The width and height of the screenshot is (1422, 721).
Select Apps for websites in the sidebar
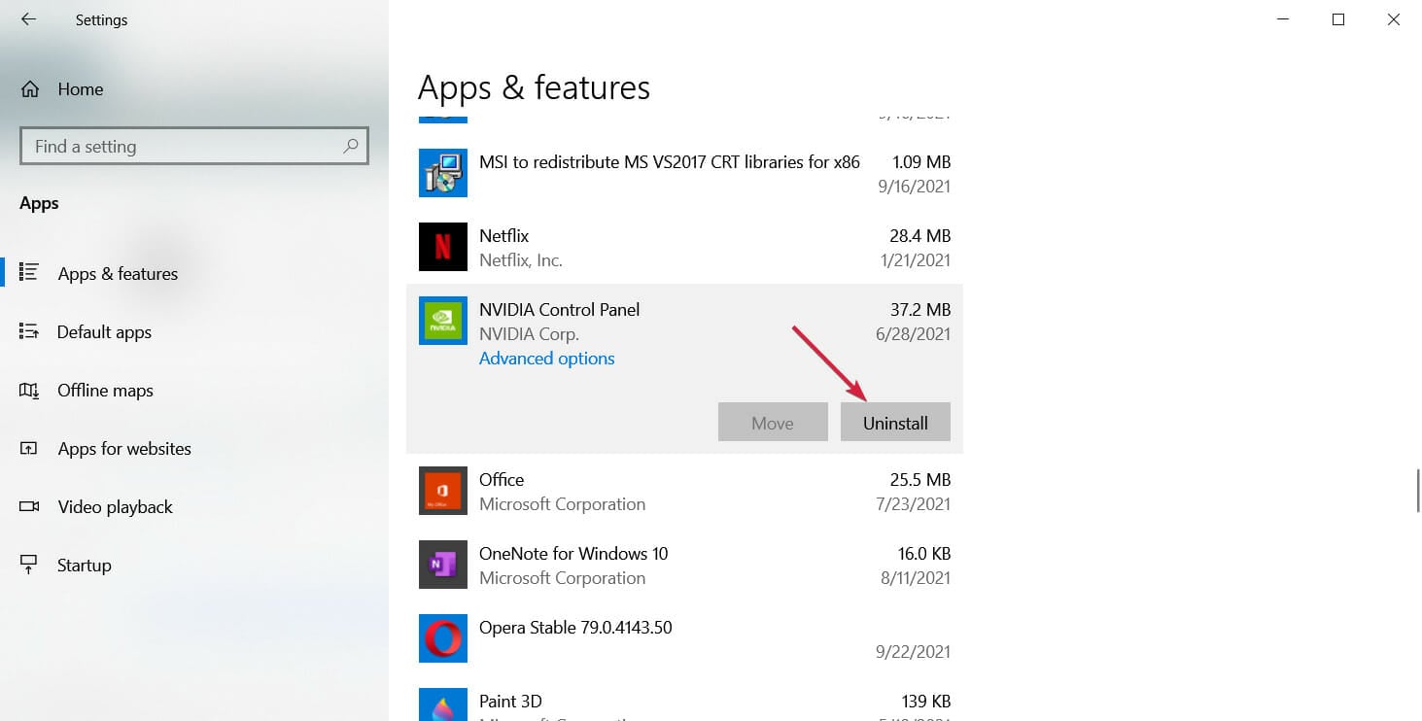click(x=124, y=448)
